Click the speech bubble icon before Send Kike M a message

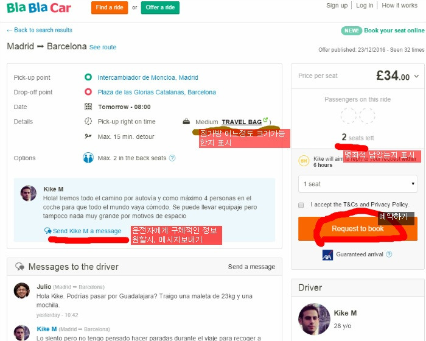(x=48, y=231)
